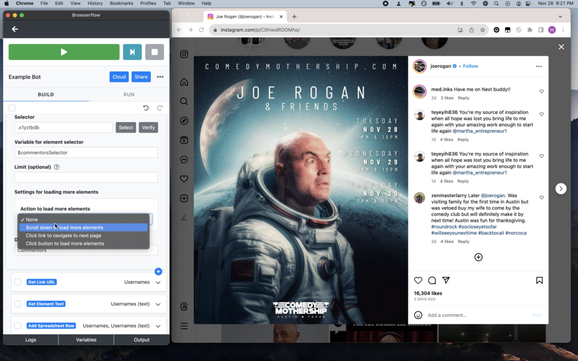Screen dimensions: 578x361
Task: Follow joerogan via Follow link
Action: coord(470,66)
